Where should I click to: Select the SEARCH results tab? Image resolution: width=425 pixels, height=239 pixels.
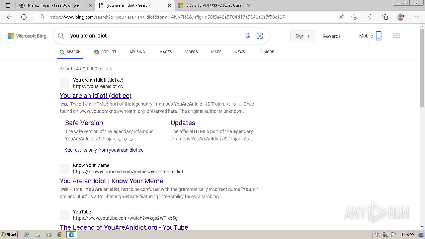click(70, 52)
